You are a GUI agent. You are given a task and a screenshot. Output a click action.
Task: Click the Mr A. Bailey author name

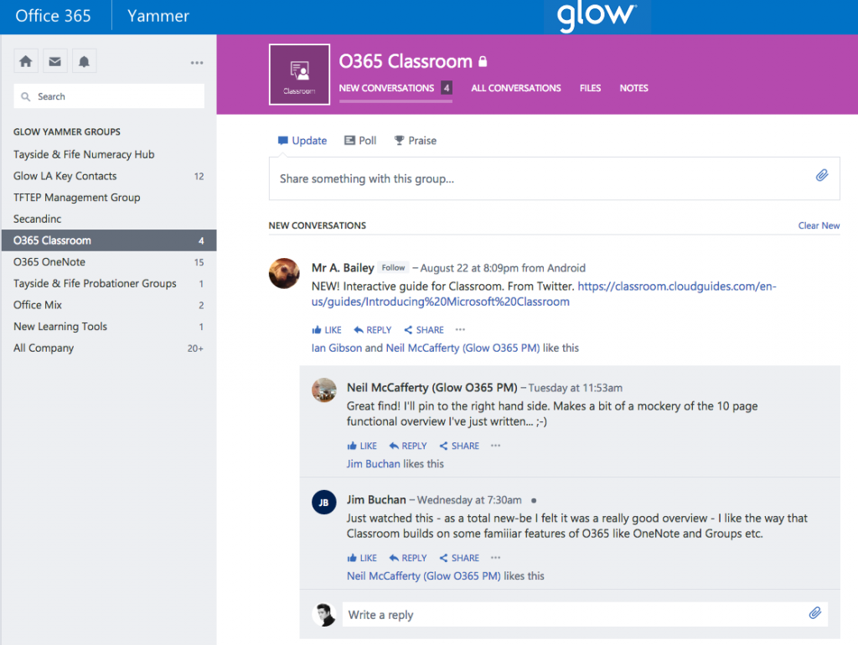point(343,267)
